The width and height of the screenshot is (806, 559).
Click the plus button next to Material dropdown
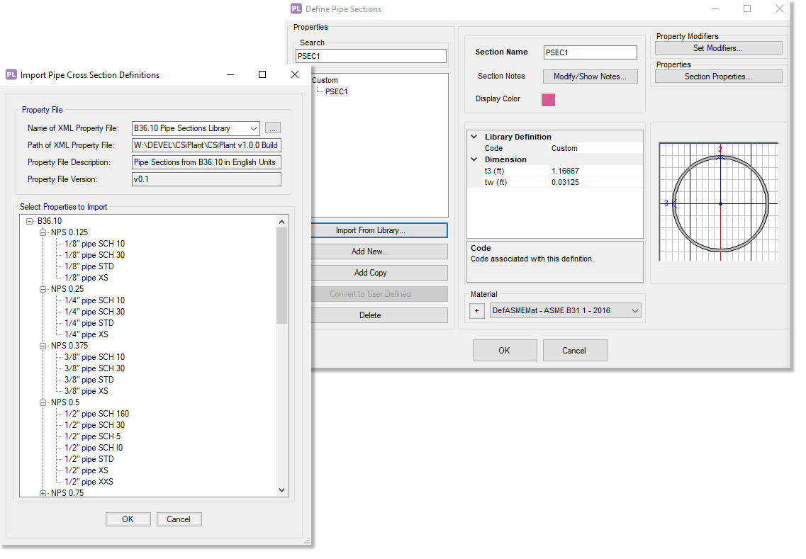point(477,310)
